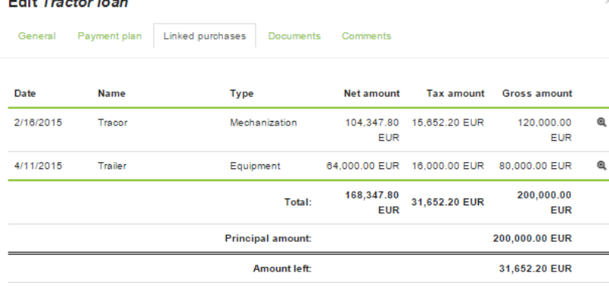Viewport: 609px width, 289px height.
Task: Select the Trailer purchase name
Action: click(x=112, y=166)
